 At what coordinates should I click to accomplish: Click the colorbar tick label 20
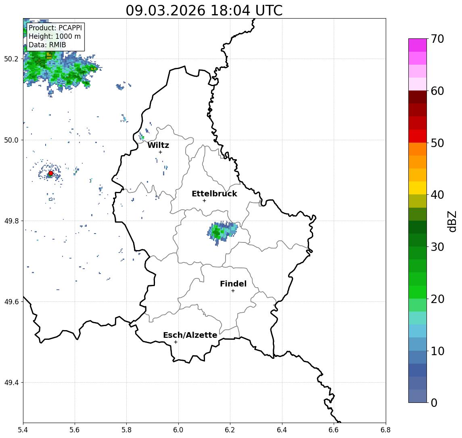[x=437, y=299]
